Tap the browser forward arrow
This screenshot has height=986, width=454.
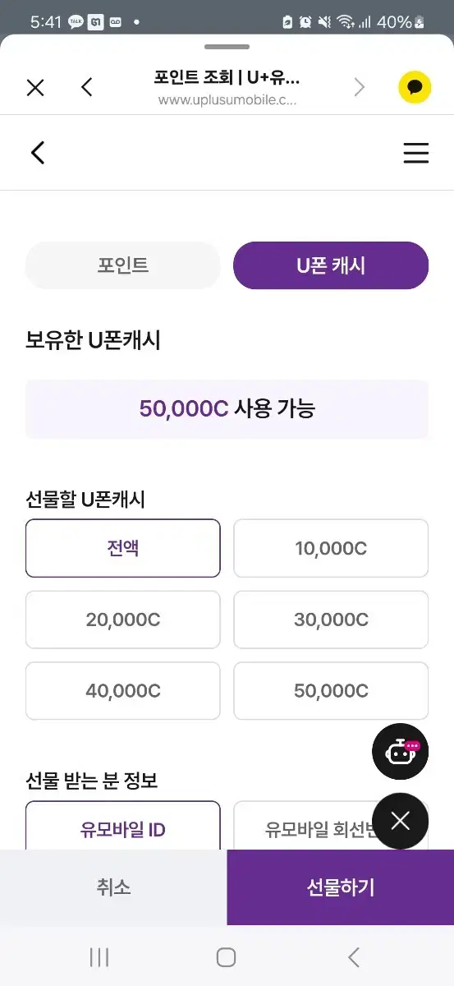coord(359,87)
